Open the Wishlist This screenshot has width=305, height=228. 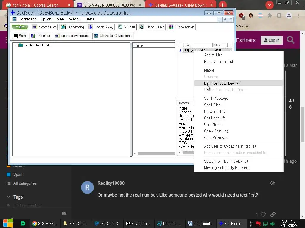(x=126, y=27)
